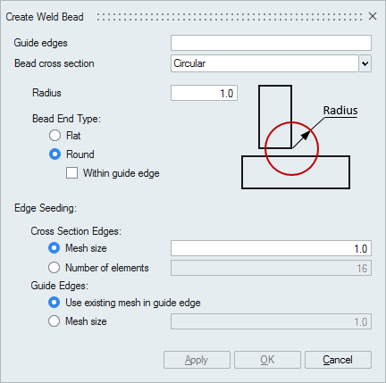
Task: Cancel the weld bead creation
Action: [338, 360]
